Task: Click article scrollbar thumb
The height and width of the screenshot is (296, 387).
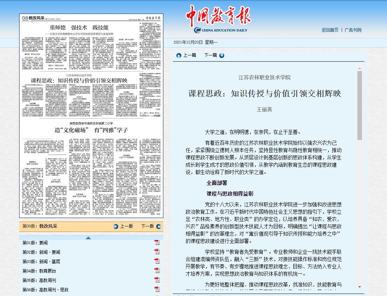Action: click(359, 104)
